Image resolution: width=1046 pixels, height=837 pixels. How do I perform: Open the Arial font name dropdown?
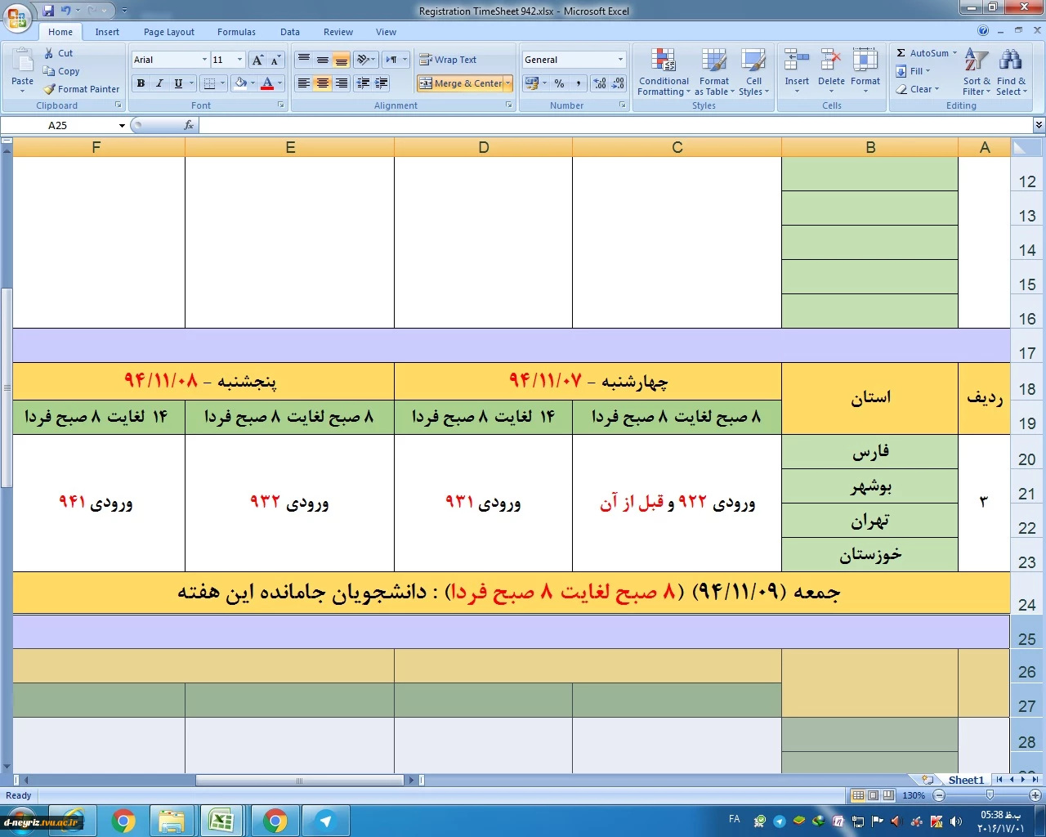[204, 60]
